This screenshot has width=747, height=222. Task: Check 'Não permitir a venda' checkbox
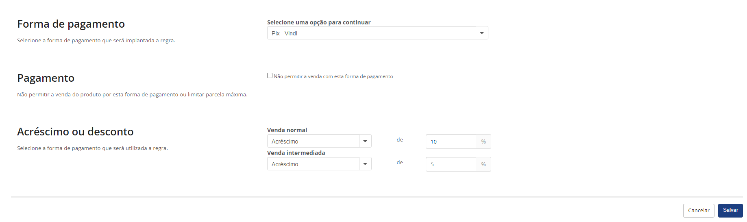[270, 75]
